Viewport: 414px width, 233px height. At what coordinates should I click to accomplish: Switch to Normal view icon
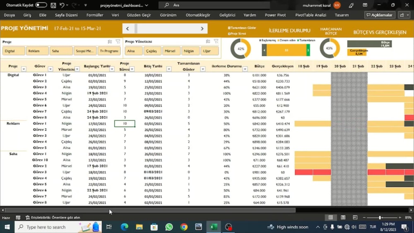point(330,217)
